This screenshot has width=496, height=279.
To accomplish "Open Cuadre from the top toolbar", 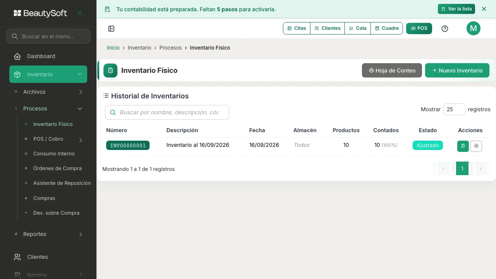I will click(387, 28).
